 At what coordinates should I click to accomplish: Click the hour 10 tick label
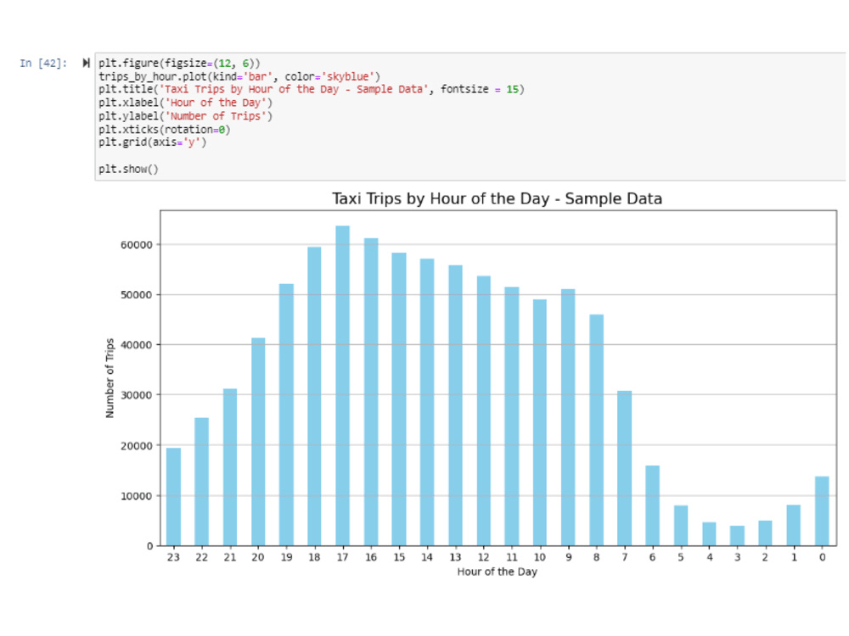pyautogui.click(x=540, y=556)
